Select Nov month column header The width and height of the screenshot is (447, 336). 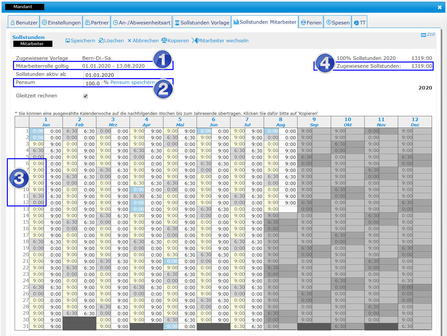(x=381, y=122)
